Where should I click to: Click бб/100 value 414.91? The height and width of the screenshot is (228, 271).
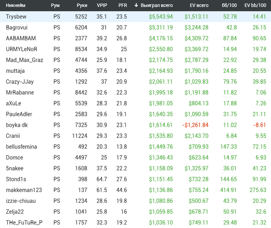coord(228,190)
